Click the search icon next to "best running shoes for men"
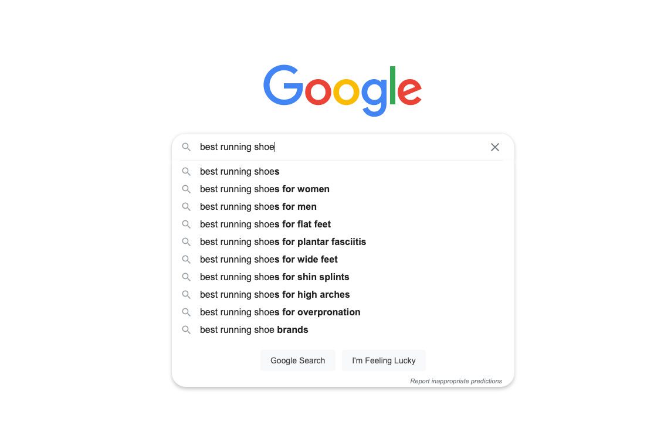Screen dimensions: 671x422 [x=186, y=206]
